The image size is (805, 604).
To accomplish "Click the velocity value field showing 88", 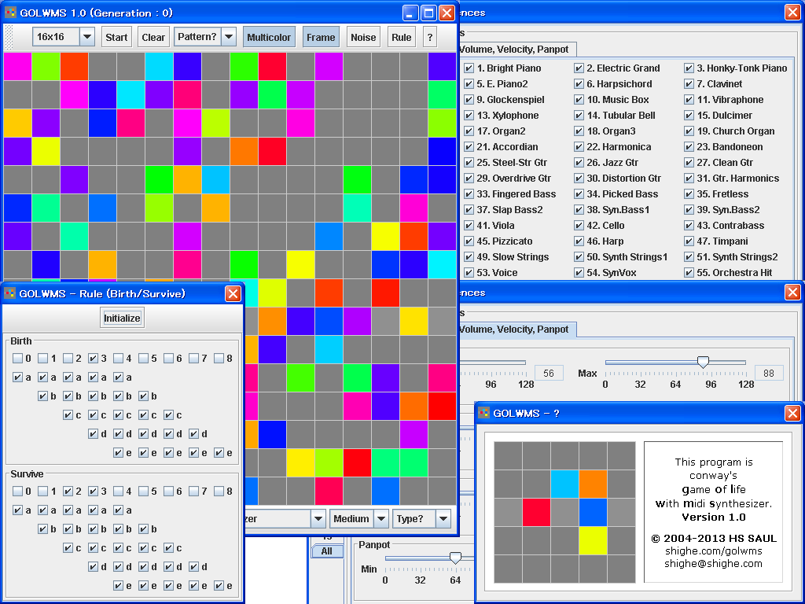I will tap(769, 373).
